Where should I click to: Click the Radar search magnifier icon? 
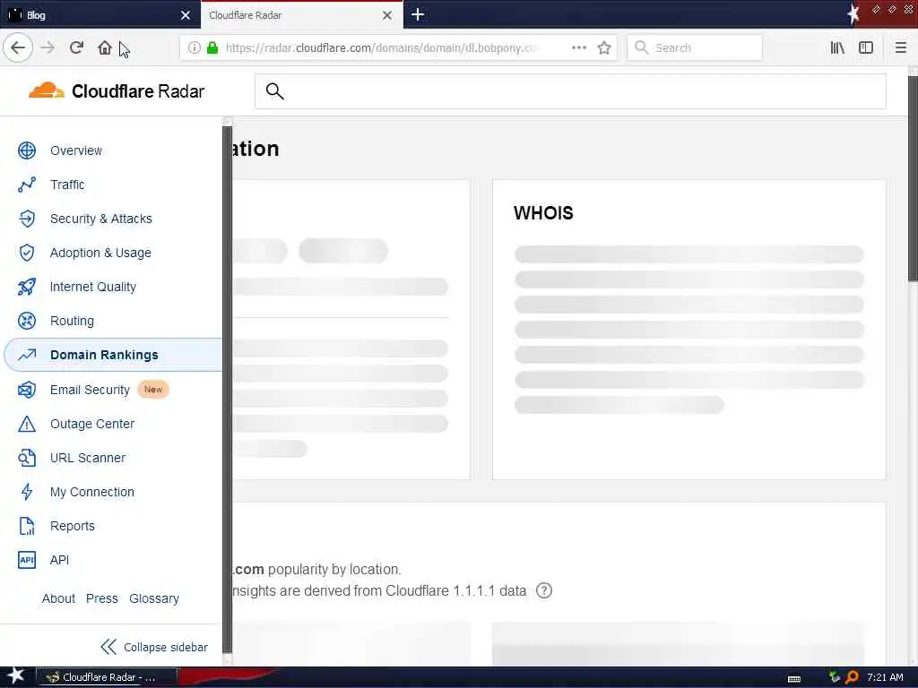pyautogui.click(x=274, y=90)
